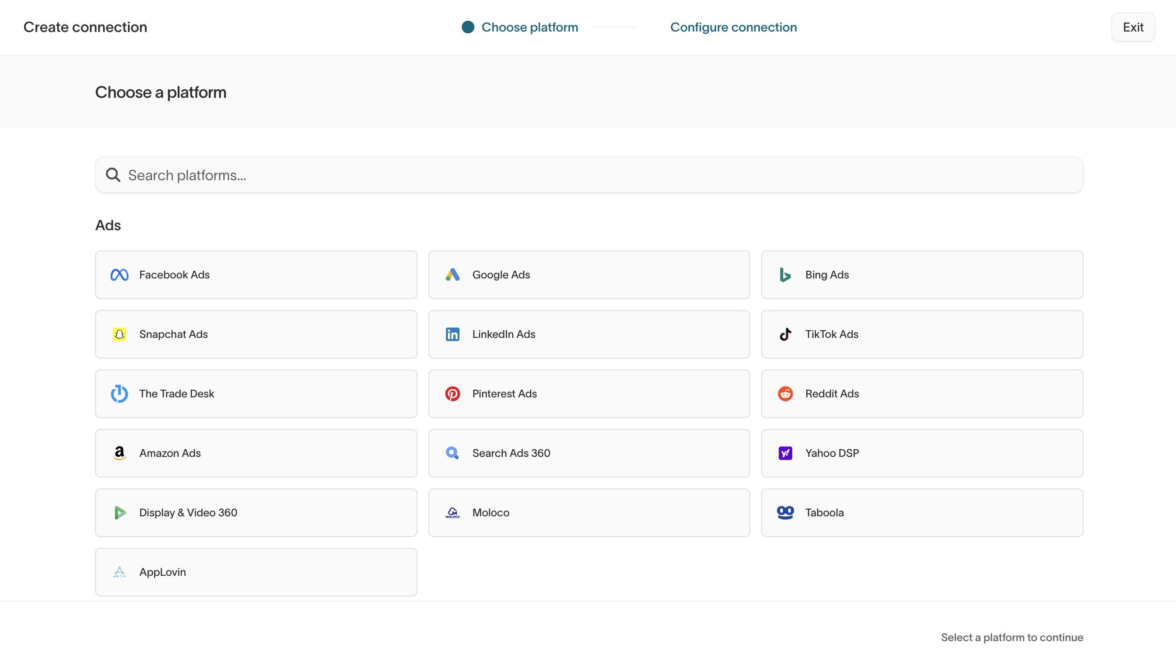The width and height of the screenshot is (1176, 665).
Task: Click the TikTok logo icon
Action: click(x=785, y=334)
